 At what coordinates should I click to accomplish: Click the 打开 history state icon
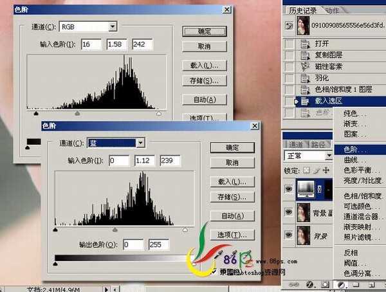(306, 43)
